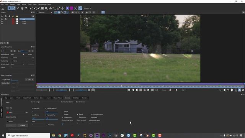This screenshot has height=138, width=245.
Task: Open the Link to track dropdown
Action: coord(18,64)
